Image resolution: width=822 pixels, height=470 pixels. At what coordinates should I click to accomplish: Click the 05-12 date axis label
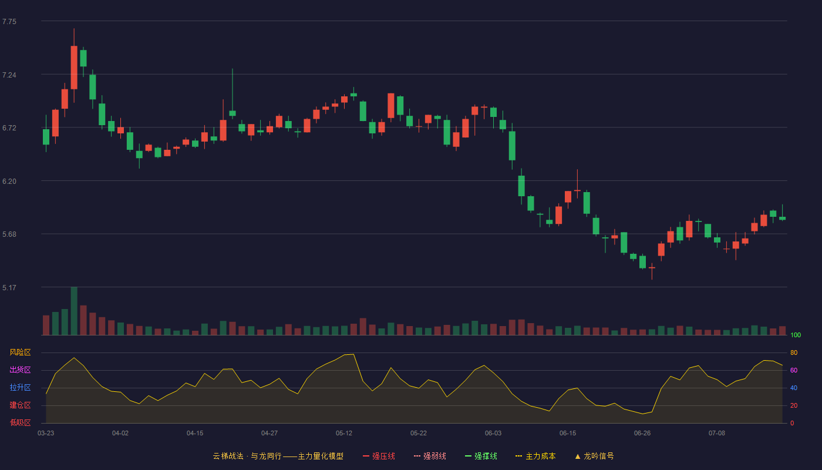point(344,433)
